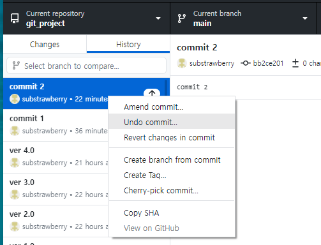Click the commit 2 description text
The image size is (321, 245).
tap(192, 87)
